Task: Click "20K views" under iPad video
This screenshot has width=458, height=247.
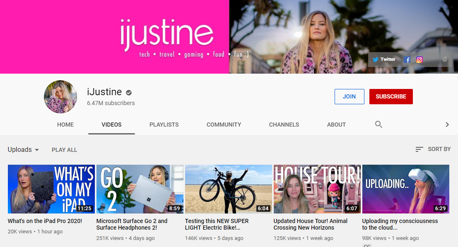Action: click(20, 232)
